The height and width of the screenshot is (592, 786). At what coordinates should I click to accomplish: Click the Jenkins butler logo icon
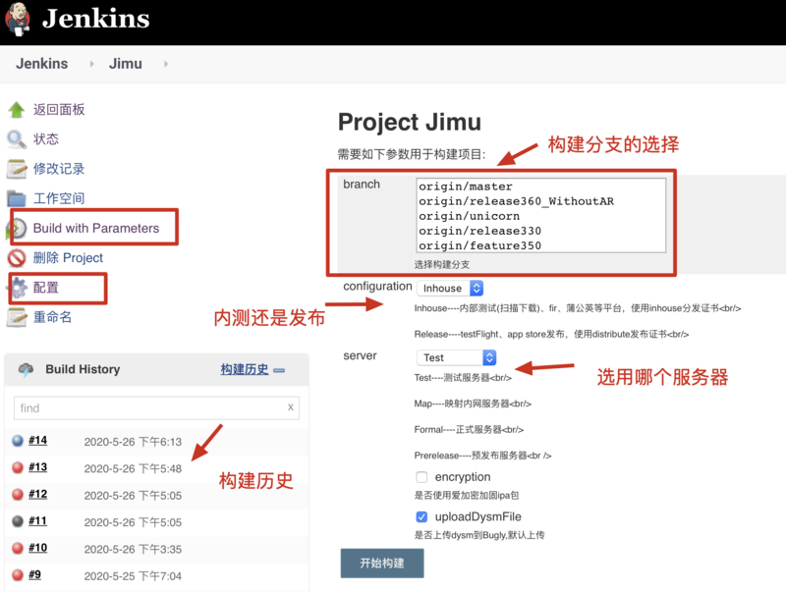[18, 19]
